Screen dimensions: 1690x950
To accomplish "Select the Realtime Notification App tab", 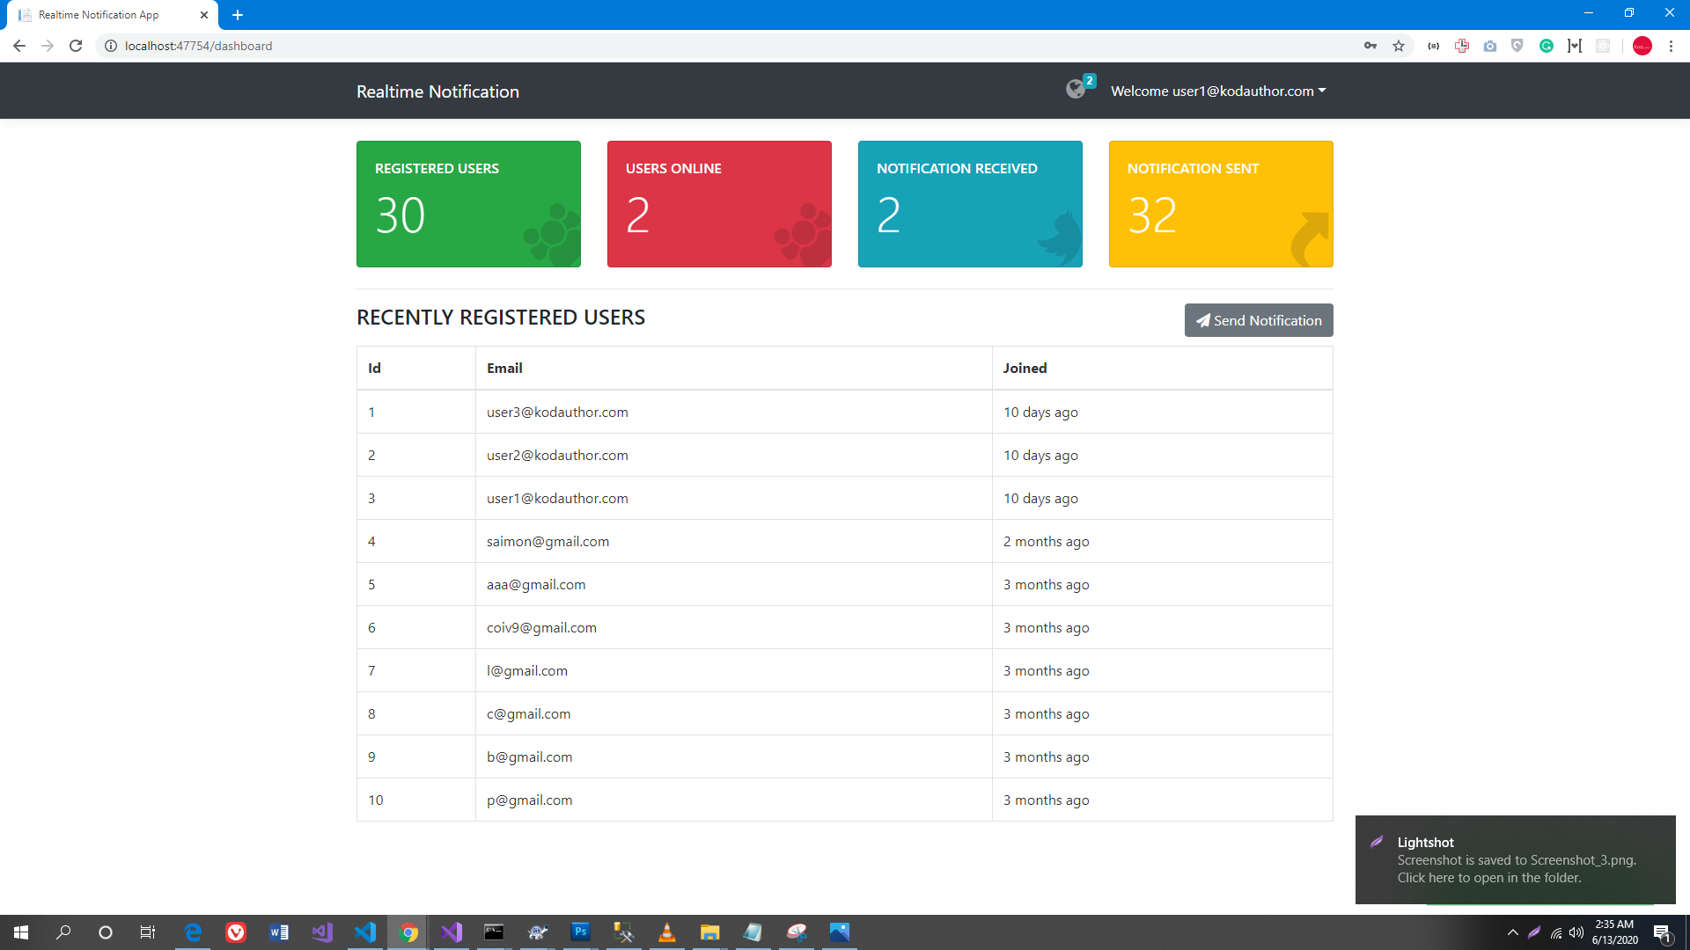I will [x=99, y=15].
